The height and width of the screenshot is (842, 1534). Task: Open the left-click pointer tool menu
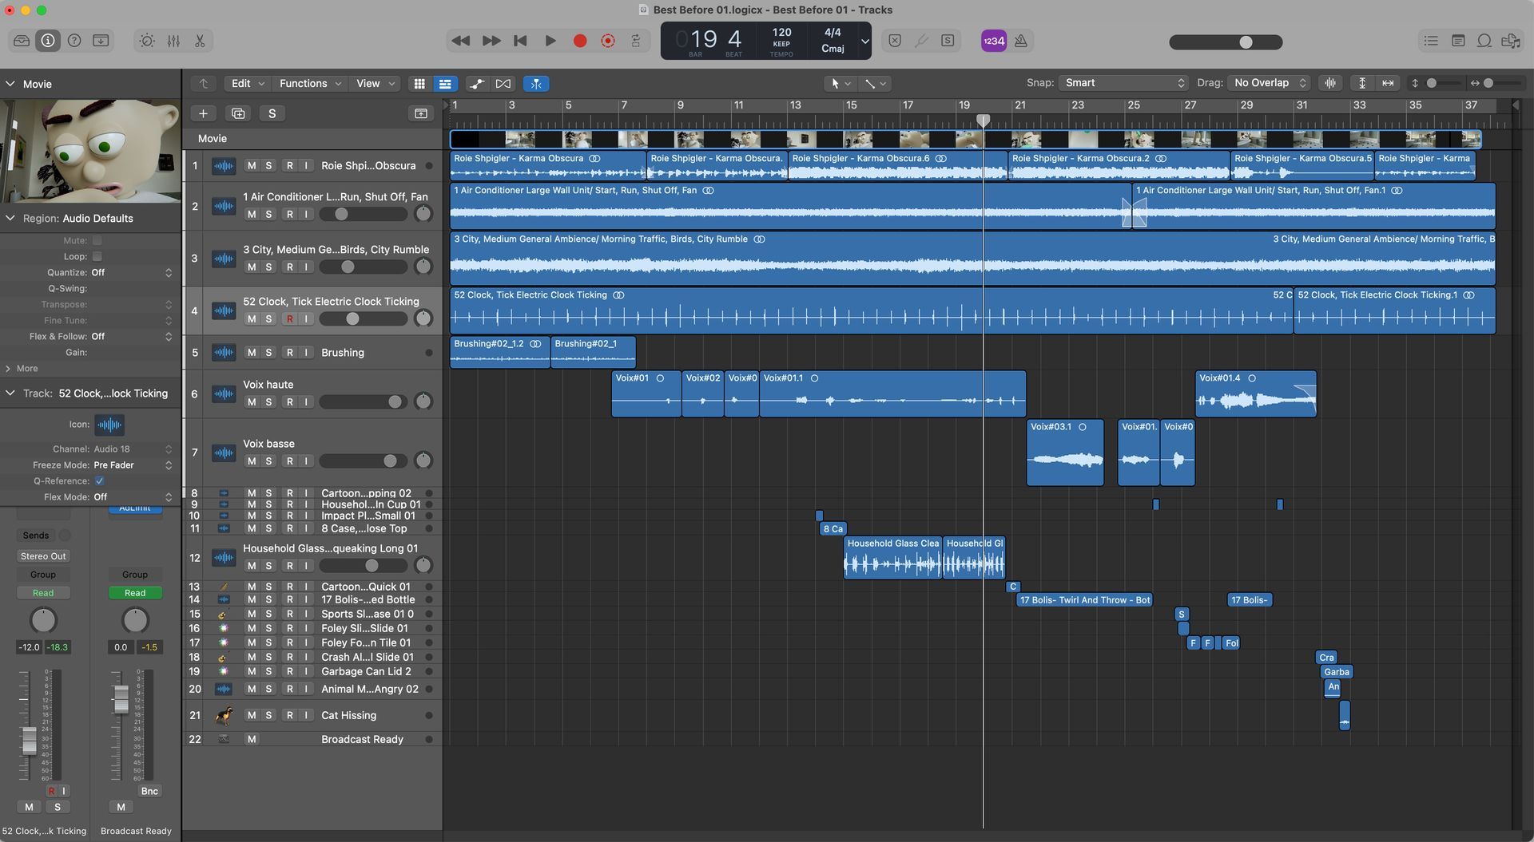click(841, 83)
